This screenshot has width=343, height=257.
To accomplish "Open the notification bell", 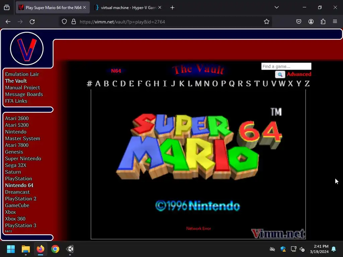I will (334, 249).
